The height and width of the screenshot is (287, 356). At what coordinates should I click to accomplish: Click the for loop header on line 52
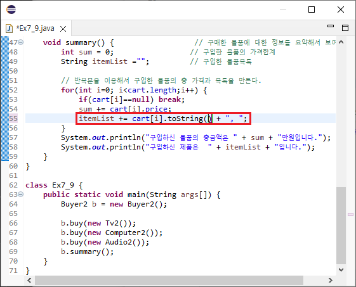pos(134,90)
